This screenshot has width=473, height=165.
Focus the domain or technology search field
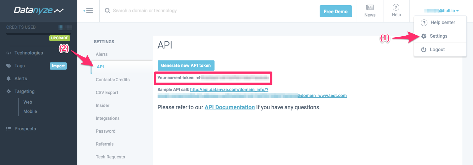[212, 11]
